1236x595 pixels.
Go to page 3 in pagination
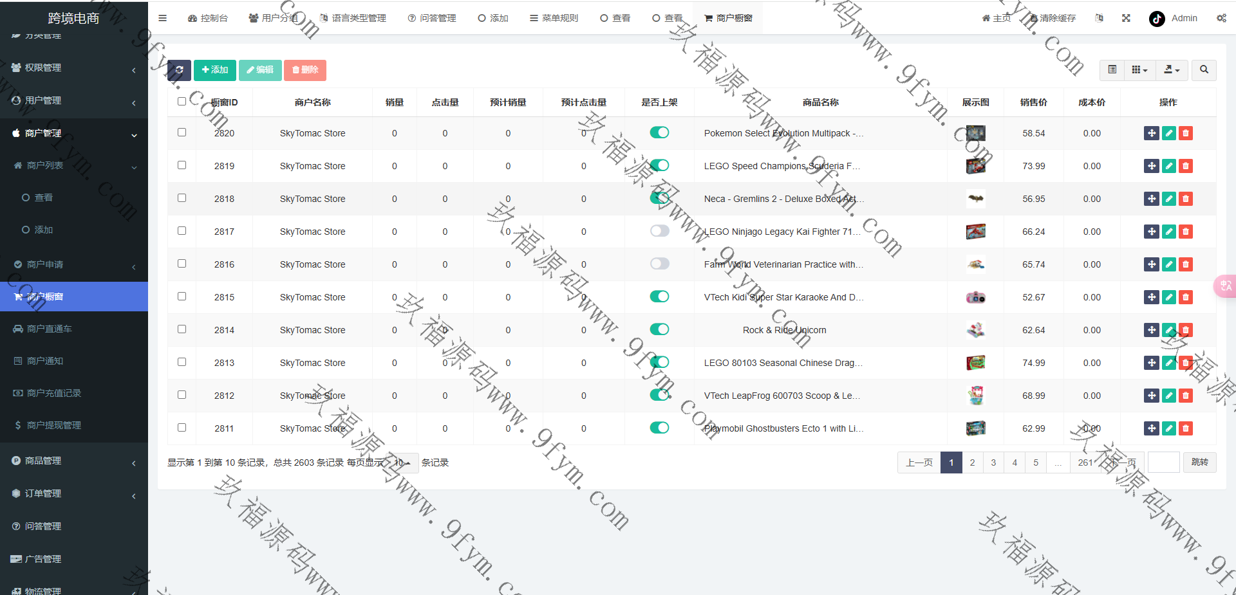(993, 462)
